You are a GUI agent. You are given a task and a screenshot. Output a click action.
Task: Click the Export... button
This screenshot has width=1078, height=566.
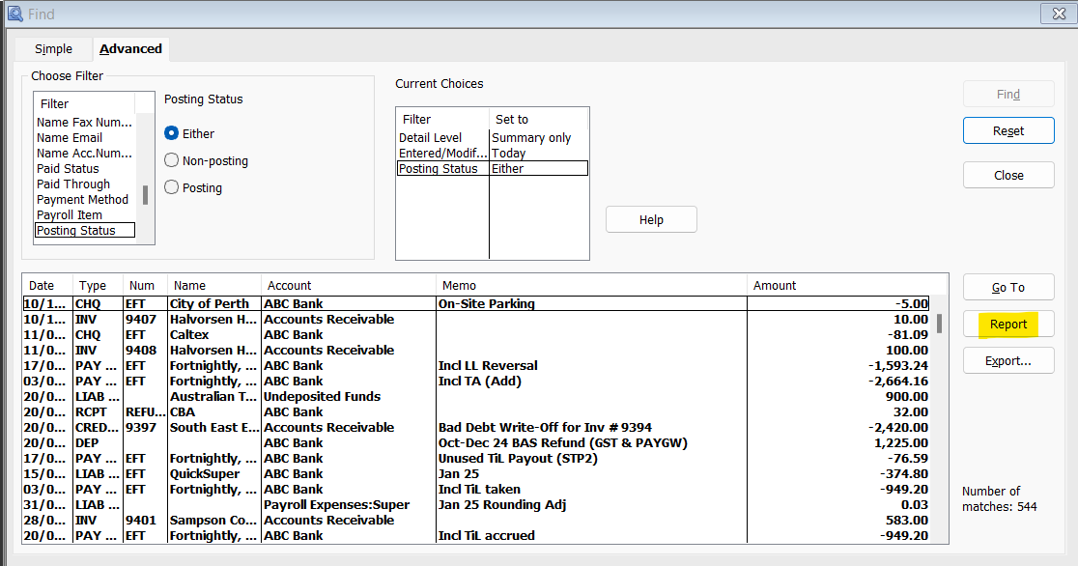point(1008,361)
